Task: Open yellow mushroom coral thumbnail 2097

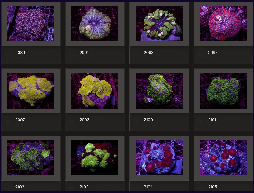Action: pyautogui.click(x=31, y=91)
